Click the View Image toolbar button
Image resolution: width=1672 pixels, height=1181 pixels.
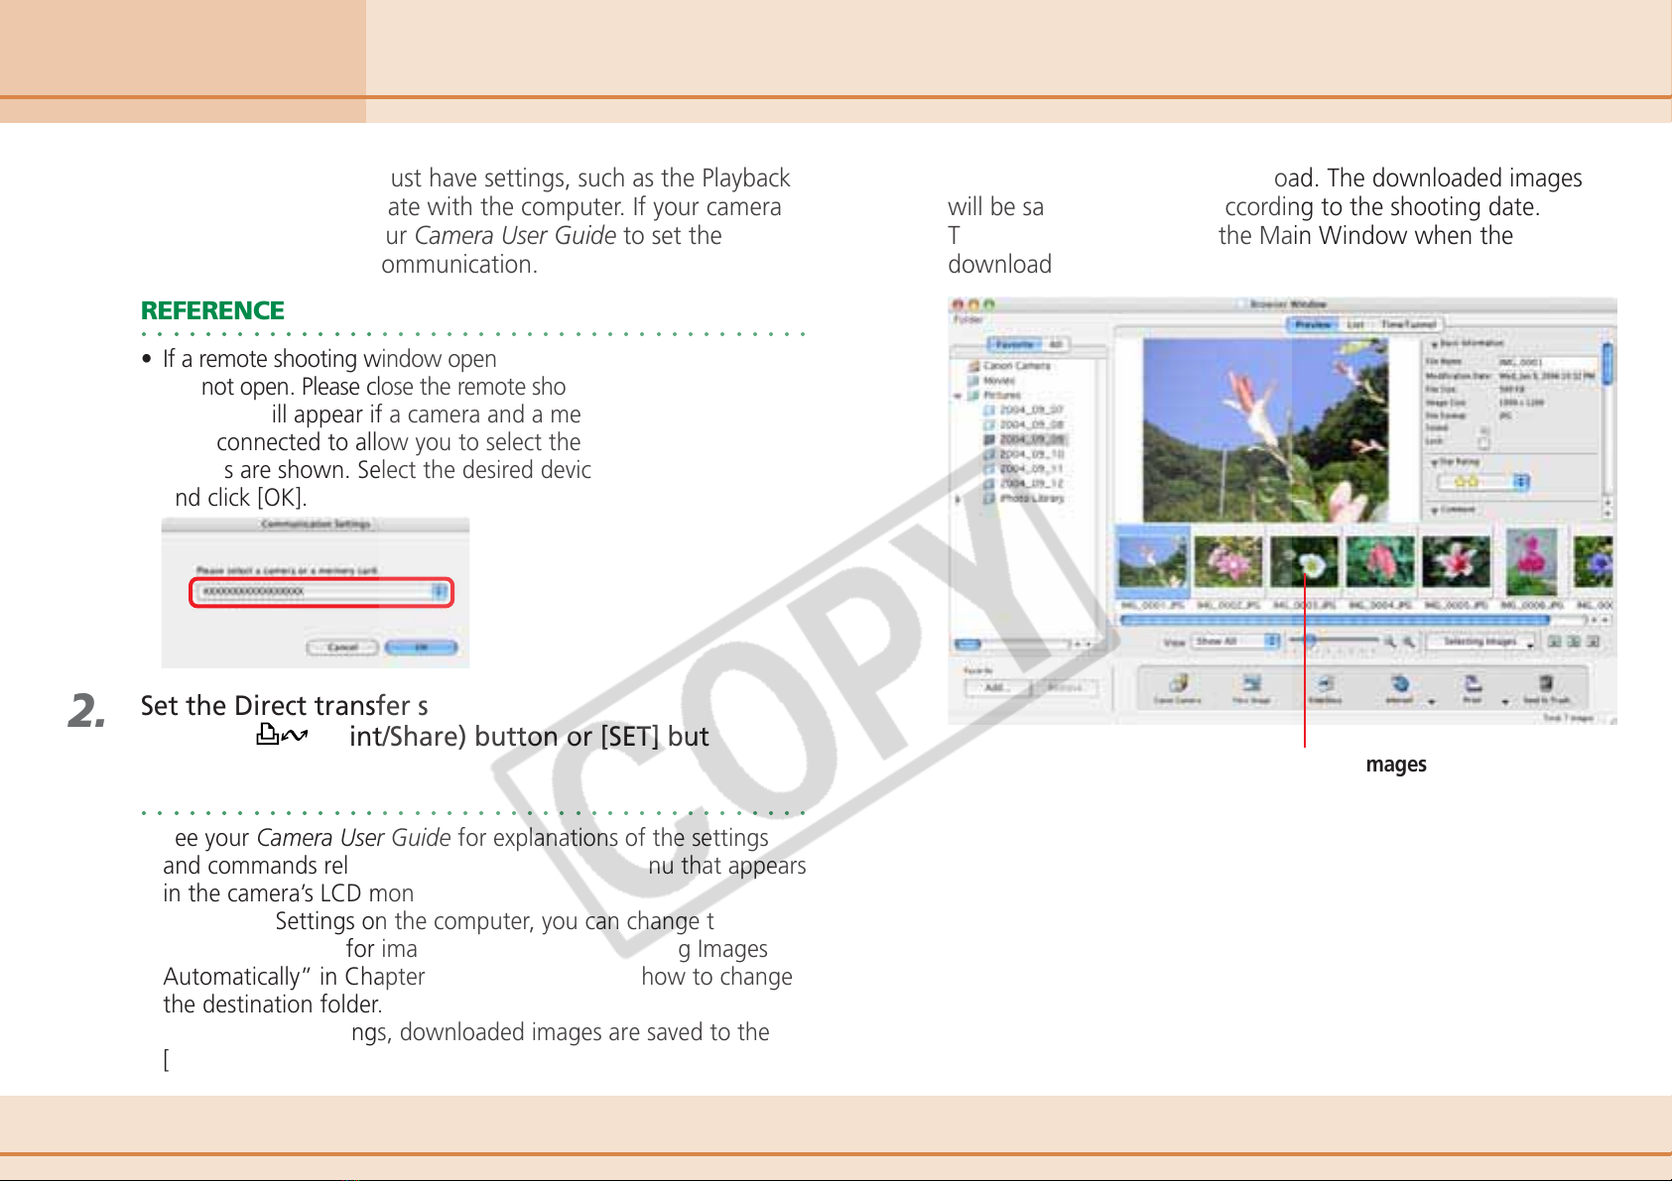1252,688
